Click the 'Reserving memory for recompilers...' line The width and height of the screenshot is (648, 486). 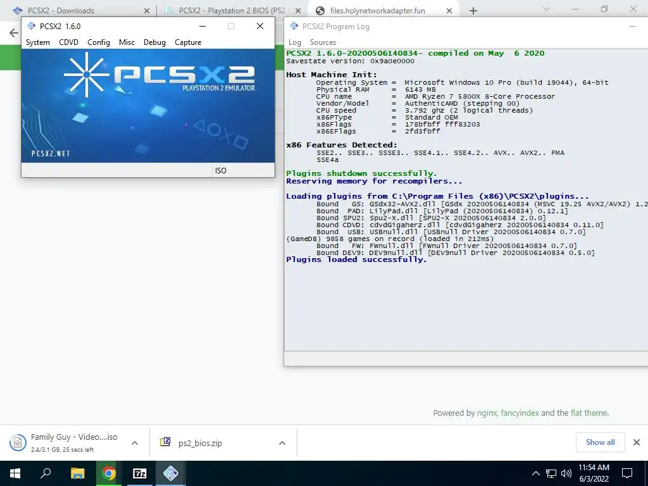(x=374, y=181)
